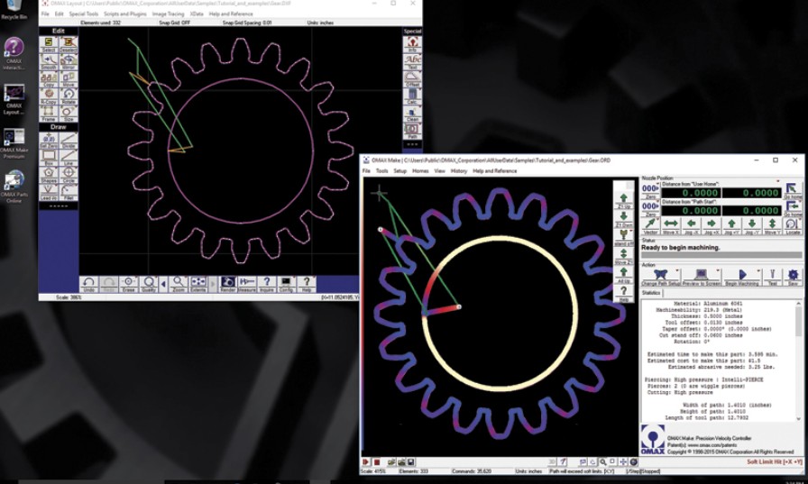
Task: Select the Rotate tool in the Layout window
Action: pyautogui.click(x=68, y=96)
